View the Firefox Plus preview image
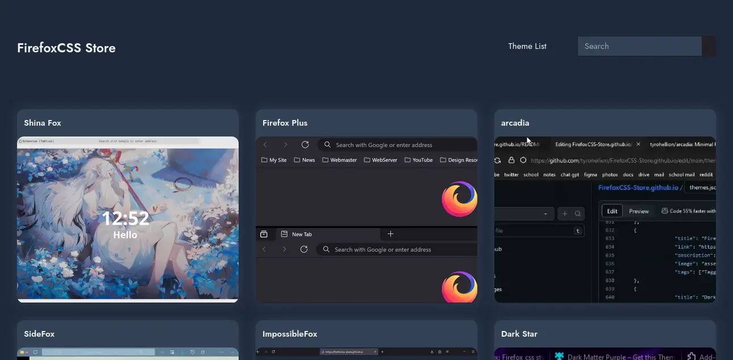The height and width of the screenshot is (360, 733). (x=367, y=220)
